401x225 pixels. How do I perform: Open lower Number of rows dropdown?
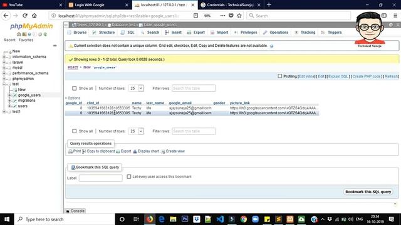click(136, 131)
